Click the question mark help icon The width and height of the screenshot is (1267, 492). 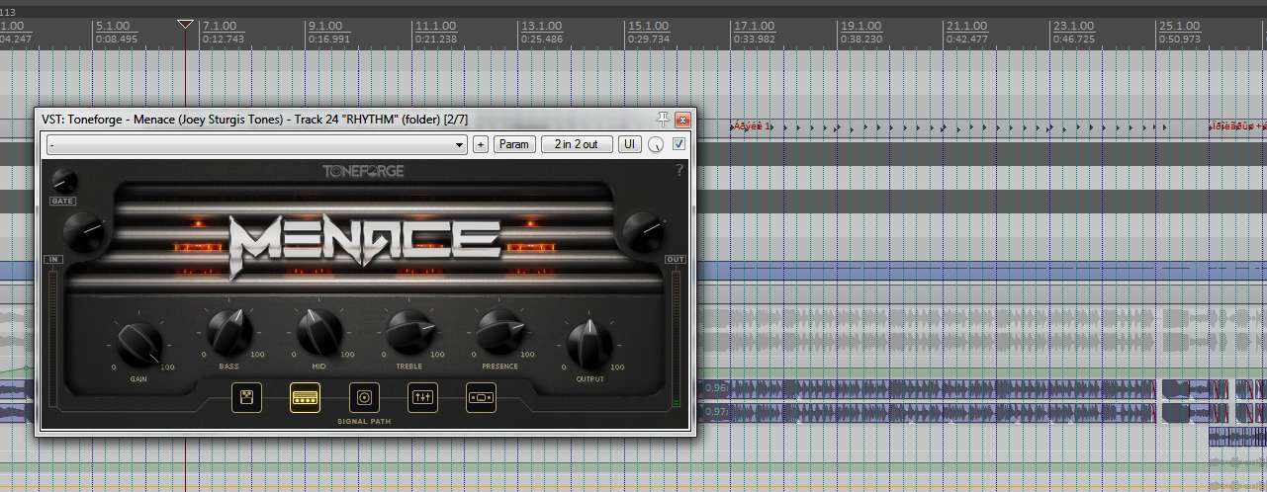(679, 171)
